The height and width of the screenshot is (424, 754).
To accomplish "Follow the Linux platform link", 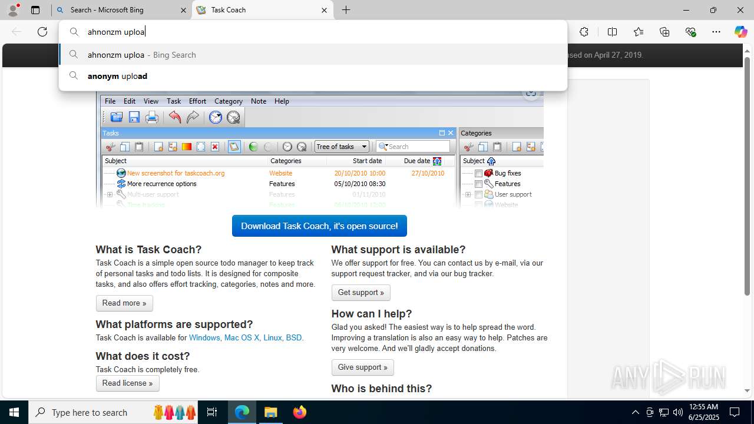I will coord(273,338).
